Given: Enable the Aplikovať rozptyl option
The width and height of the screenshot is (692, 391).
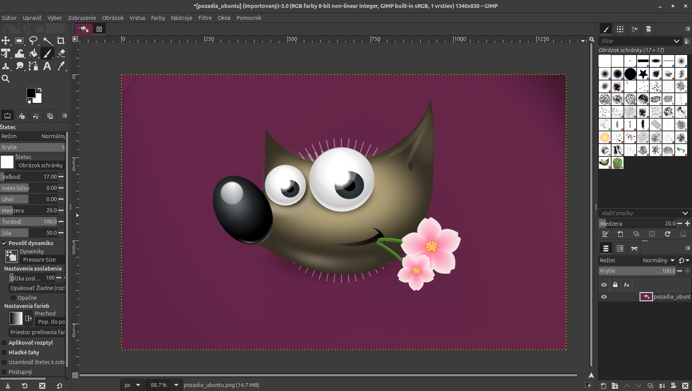Looking at the screenshot, I should [4, 343].
